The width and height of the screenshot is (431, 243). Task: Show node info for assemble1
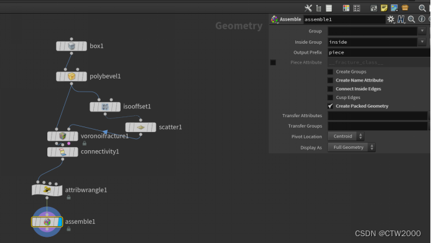click(x=422, y=19)
